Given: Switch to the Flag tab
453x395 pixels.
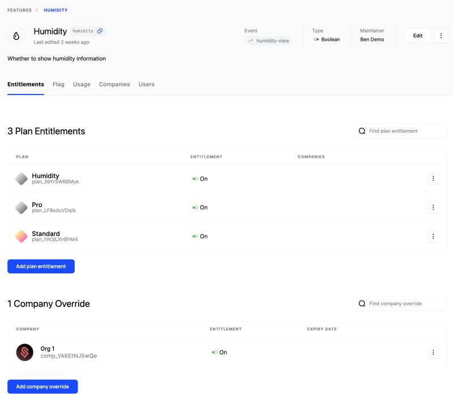Looking at the screenshot, I should [x=58, y=84].
